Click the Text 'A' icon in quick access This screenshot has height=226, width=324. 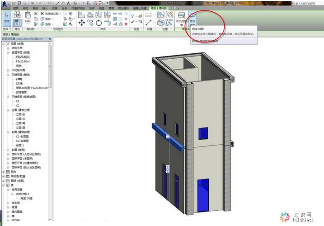(68, 3)
